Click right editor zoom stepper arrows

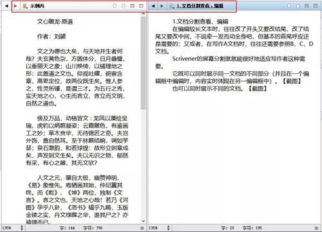169,228
